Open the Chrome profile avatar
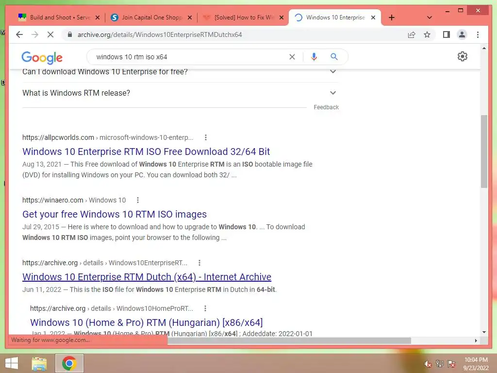Viewport: 497px width, 373px height. click(462, 34)
